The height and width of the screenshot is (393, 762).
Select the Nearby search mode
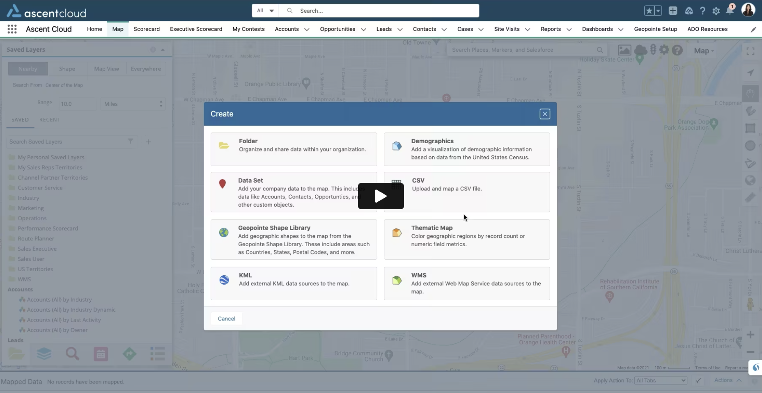point(28,69)
